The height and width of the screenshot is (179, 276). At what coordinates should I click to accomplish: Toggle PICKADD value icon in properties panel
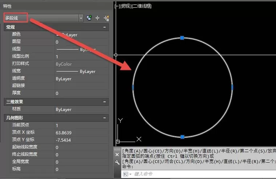coord(89,18)
